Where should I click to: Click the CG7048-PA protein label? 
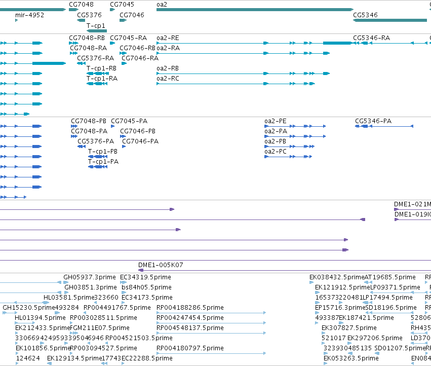(x=89, y=131)
